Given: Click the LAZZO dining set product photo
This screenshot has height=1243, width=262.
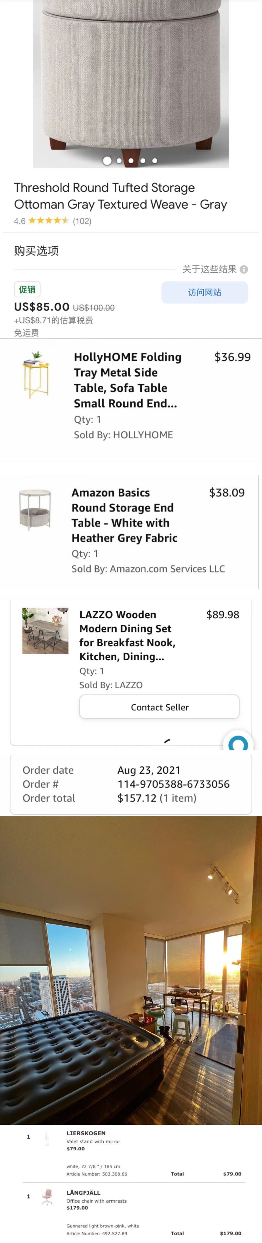Looking at the screenshot, I should (45, 631).
